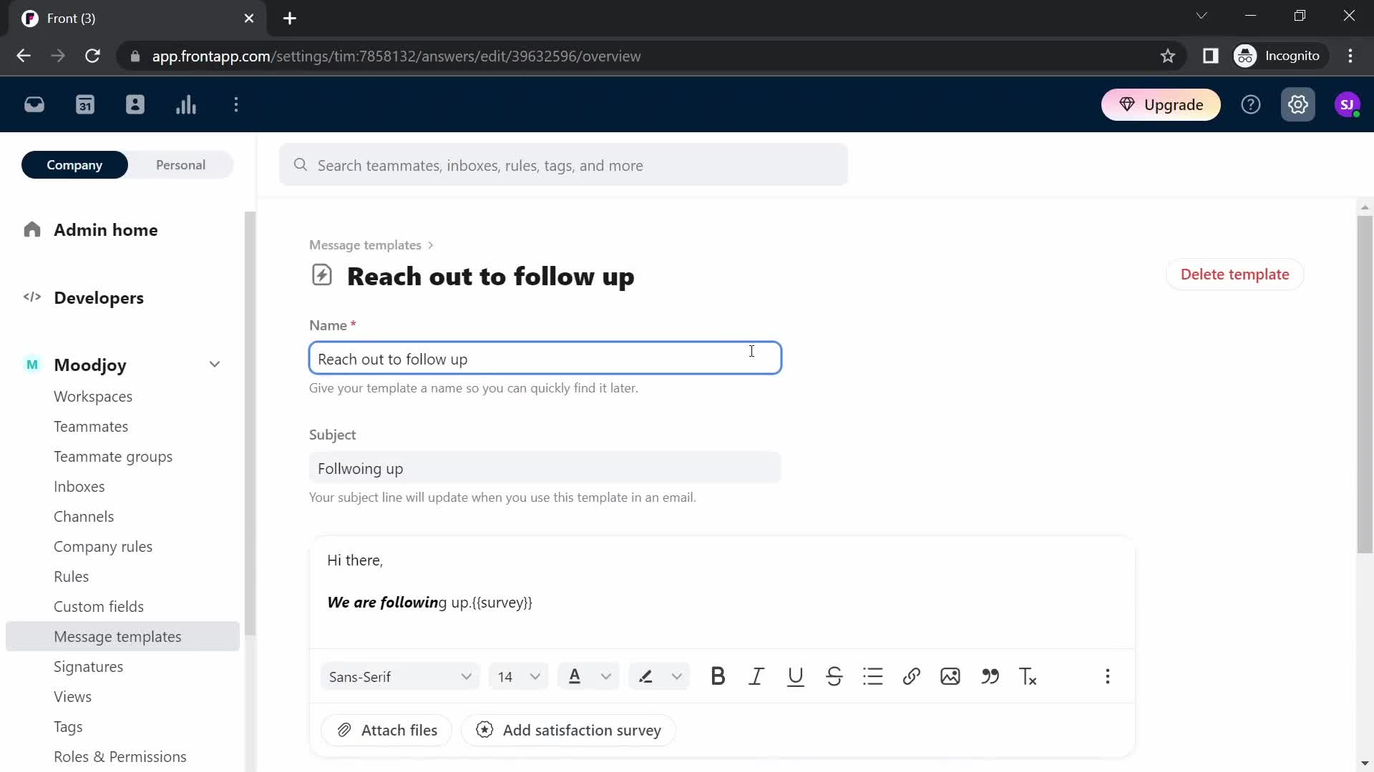The image size is (1374, 772).
Task: Click the Bold formatting icon
Action: point(718,677)
